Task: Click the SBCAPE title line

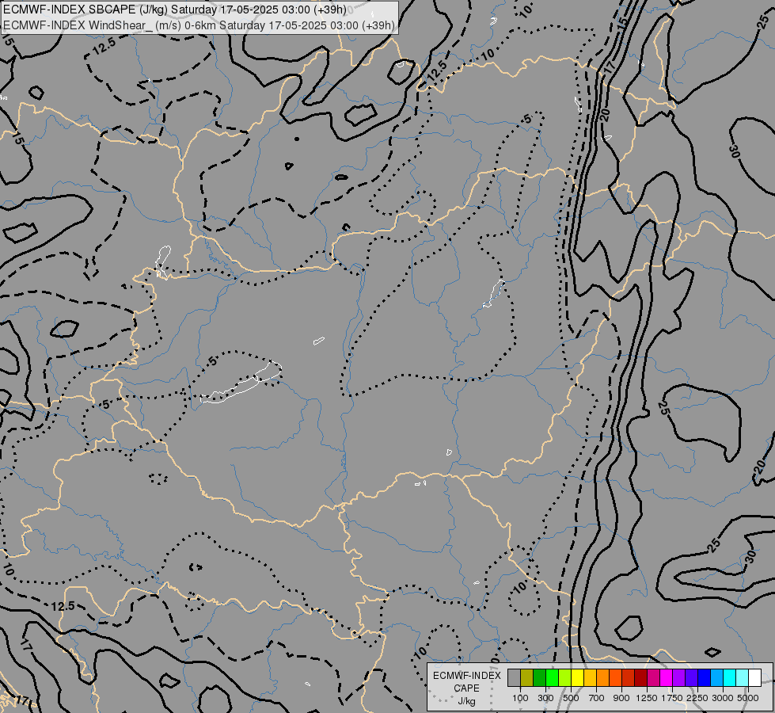Action: tap(174, 10)
